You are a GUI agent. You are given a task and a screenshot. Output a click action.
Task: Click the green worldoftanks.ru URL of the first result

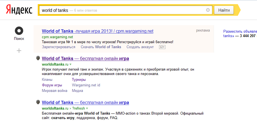55,64
